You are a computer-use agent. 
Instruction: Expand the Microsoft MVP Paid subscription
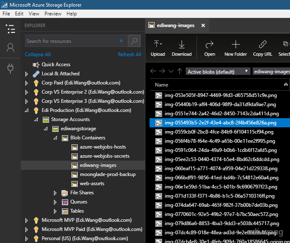(x=27, y=230)
